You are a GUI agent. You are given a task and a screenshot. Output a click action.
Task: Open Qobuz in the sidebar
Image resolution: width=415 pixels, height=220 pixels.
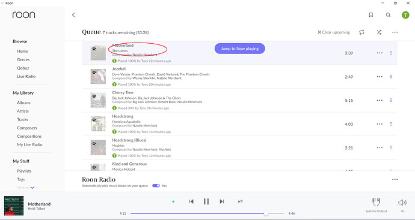click(x=23, y=68)
